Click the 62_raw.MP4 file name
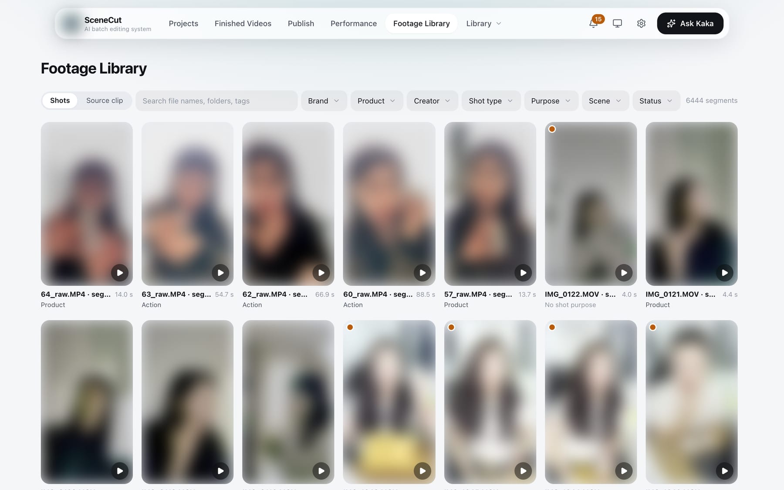 (275, 294)
